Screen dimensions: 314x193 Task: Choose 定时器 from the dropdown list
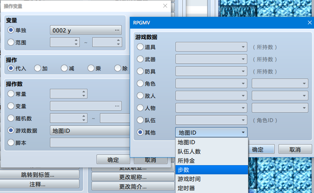(212, 188)
